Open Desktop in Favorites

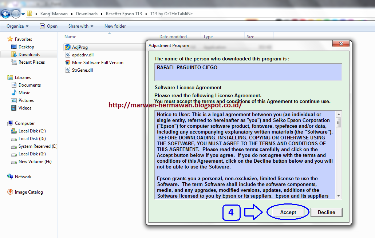pos(26,47)
